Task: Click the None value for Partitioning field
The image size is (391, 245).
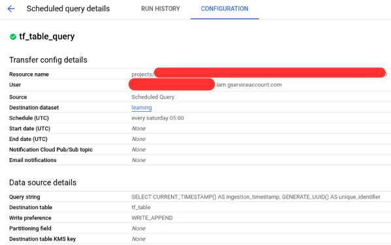Action: (x=138, y=228)
